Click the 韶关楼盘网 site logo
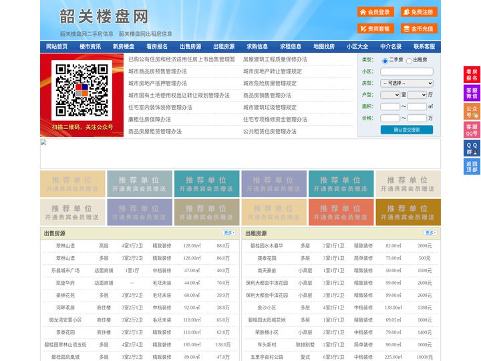The width and height of the screenshot is (481, 361). coord(104,16)
